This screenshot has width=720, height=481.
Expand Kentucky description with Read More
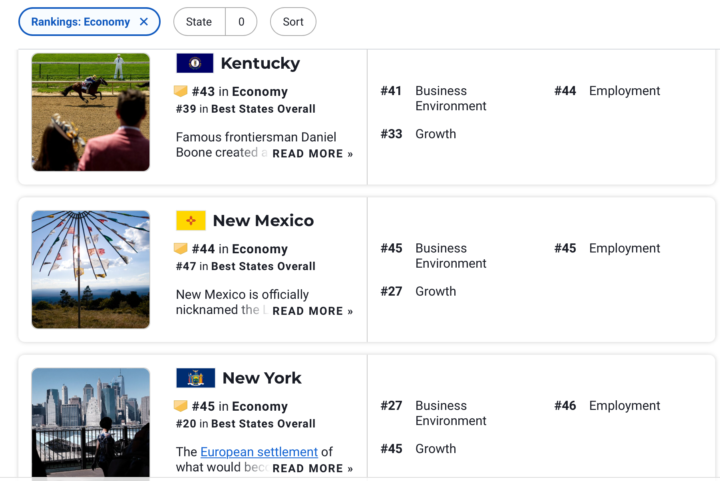312,154
